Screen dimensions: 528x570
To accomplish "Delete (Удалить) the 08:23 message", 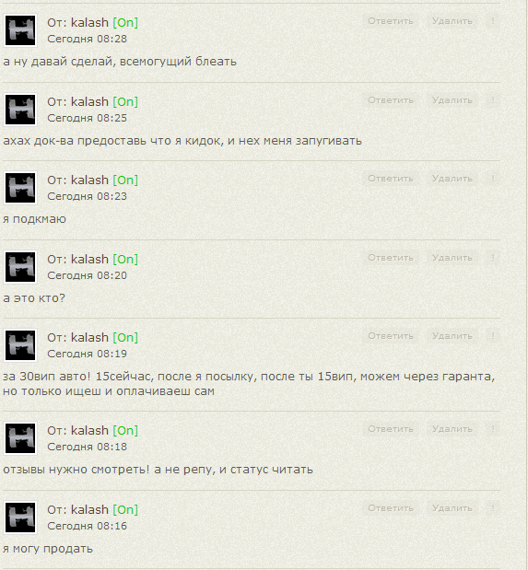I will pyautogui.click(x=452, y=179).
